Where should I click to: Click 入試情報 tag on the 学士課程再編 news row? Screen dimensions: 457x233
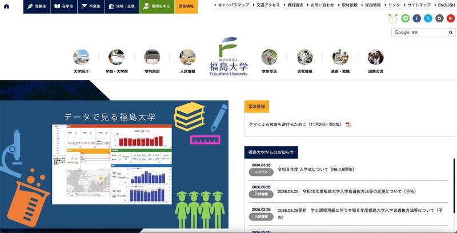(261, 216)
